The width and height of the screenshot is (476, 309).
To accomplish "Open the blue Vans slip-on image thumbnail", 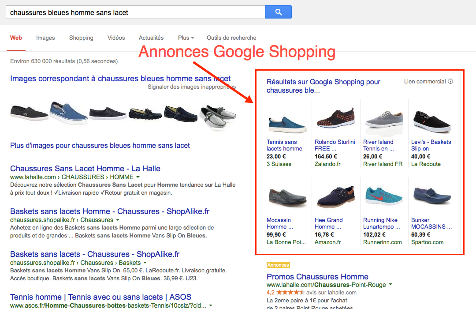I will coord(68,113).
